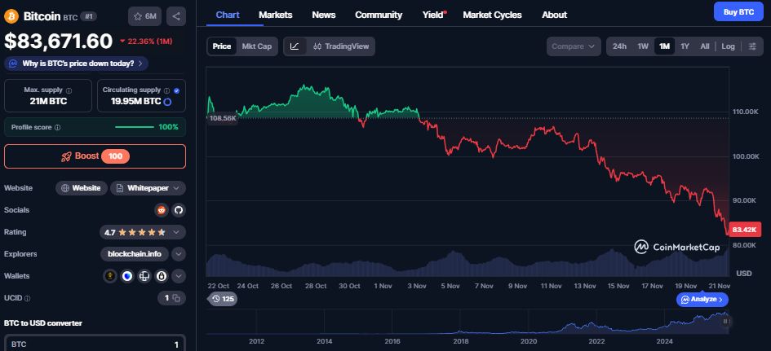Show Profile score info icon
Screen dimensions: 771x351
pyautogui.click(x=58, y=128)
